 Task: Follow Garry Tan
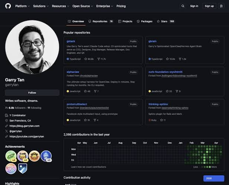[32, 92]
